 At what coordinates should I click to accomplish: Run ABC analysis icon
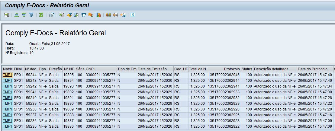tap(91, 15)
